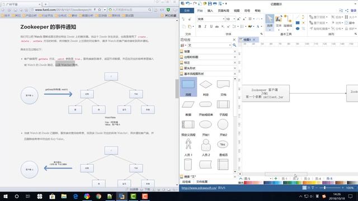The width and height of the screenshot is (358, 201).
Task: Pick the 人员 1 person shape
Action: [x=189, y=147]
